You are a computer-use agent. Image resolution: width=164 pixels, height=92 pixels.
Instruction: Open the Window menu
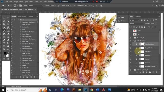pyautogui.click(x=51, y=2)
